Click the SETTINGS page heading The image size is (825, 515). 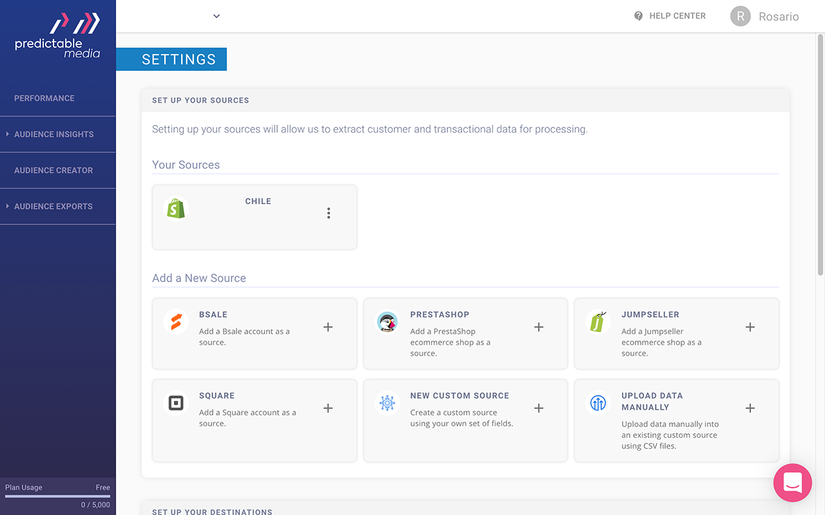[x=179, y=59]
